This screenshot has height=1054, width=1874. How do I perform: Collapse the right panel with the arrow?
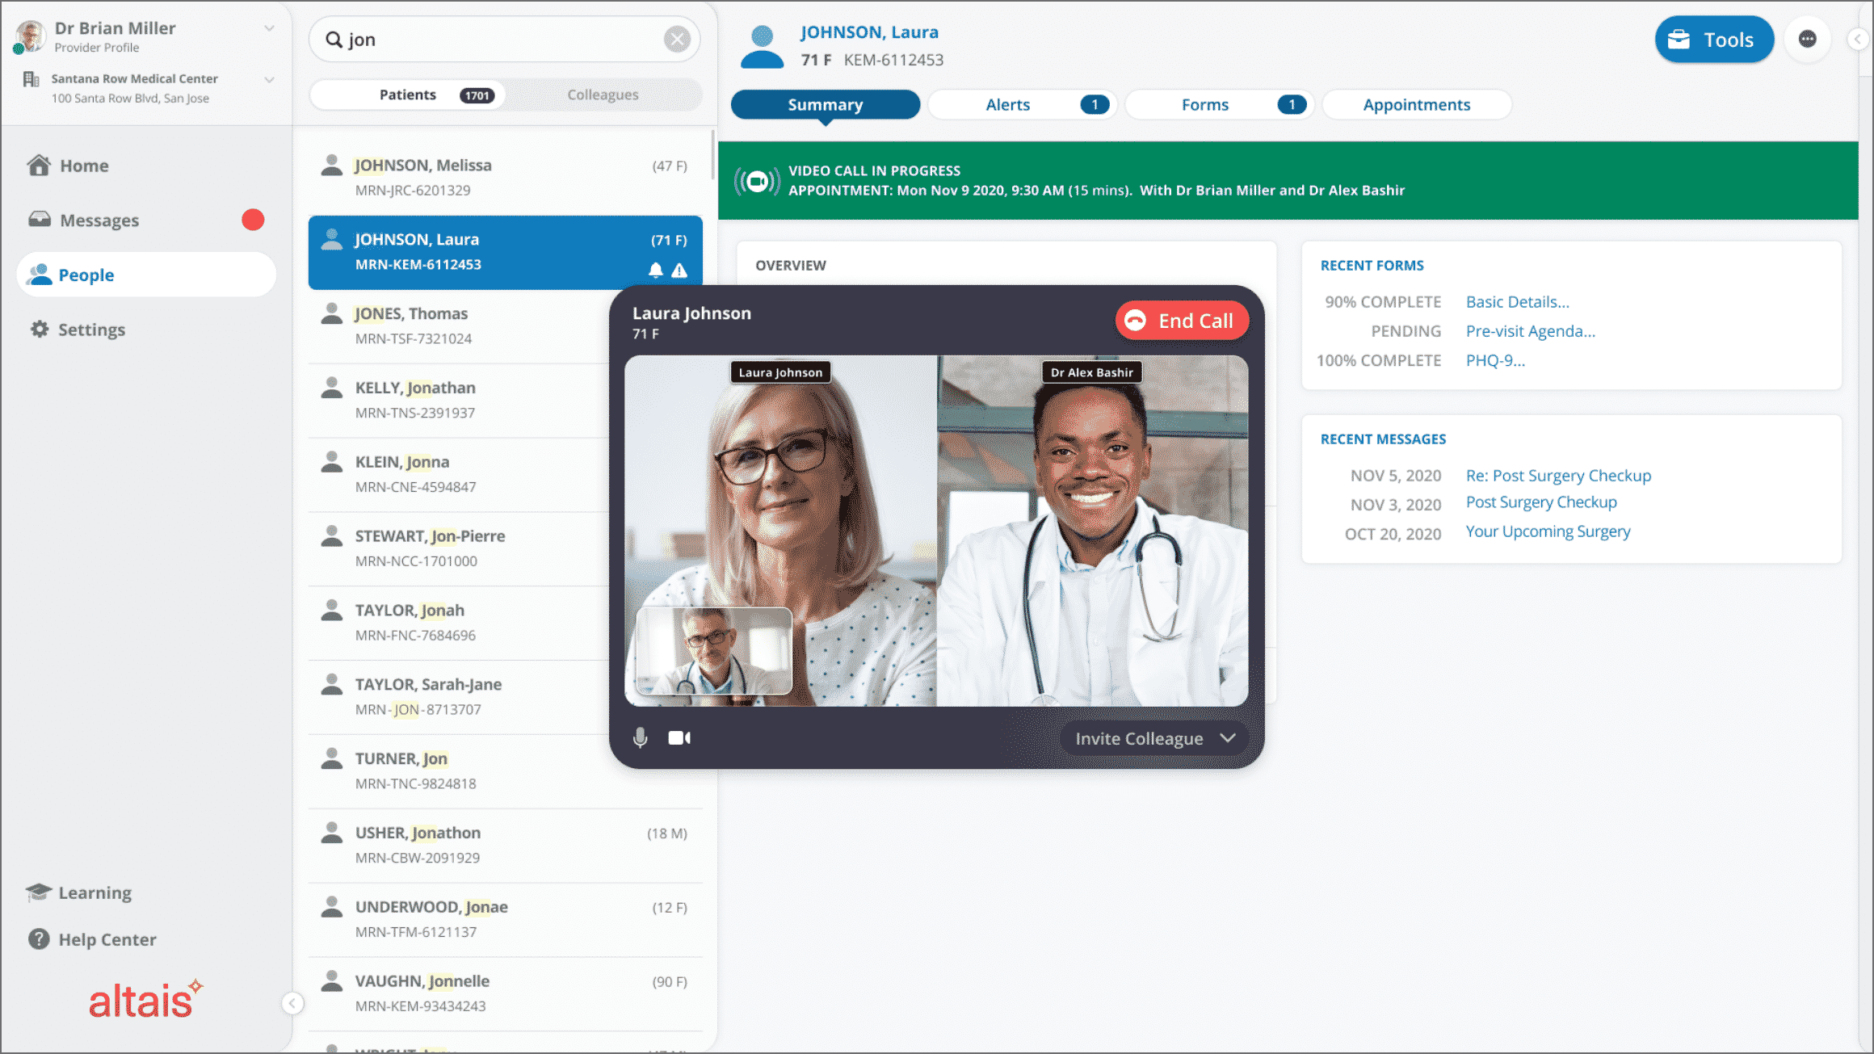[1859, 39]
